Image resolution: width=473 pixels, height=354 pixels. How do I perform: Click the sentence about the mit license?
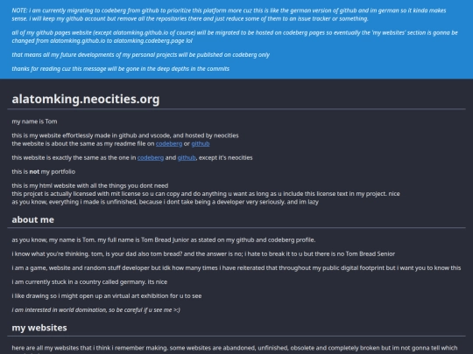point(206,193)
